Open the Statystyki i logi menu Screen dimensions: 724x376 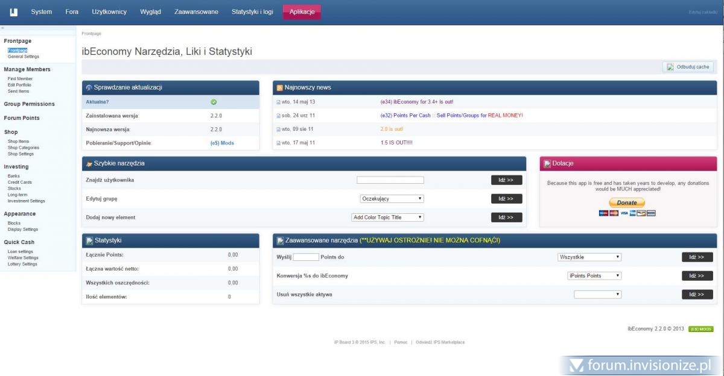(x=250, y=12)
